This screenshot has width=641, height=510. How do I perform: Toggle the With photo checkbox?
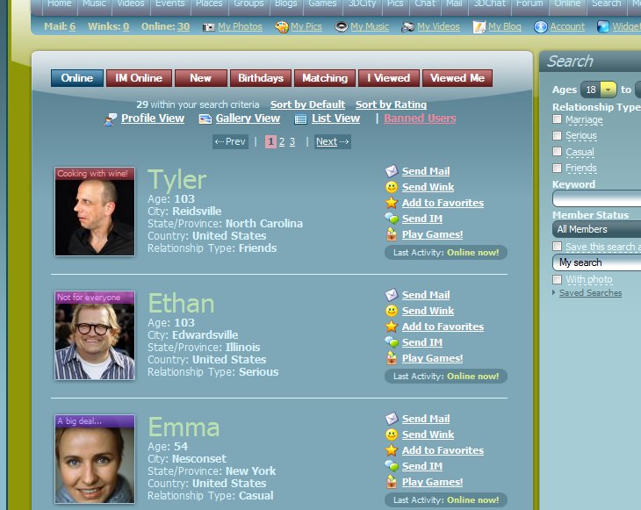coord(557,279)
